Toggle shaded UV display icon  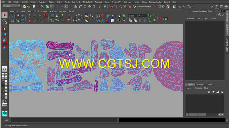click(x=108, y=16)
